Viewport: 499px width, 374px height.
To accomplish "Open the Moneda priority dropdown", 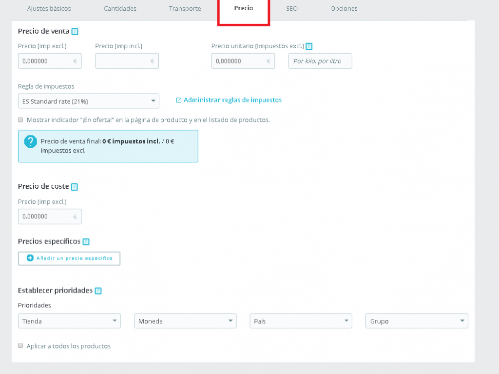I will [185, 321].
